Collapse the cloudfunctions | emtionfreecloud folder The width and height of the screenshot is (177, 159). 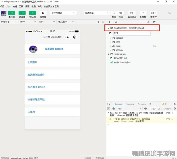pos(108,28)
